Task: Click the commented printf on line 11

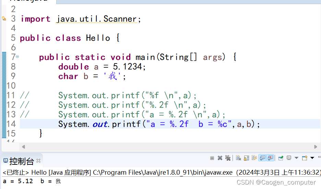Action: tap(127, 95)
